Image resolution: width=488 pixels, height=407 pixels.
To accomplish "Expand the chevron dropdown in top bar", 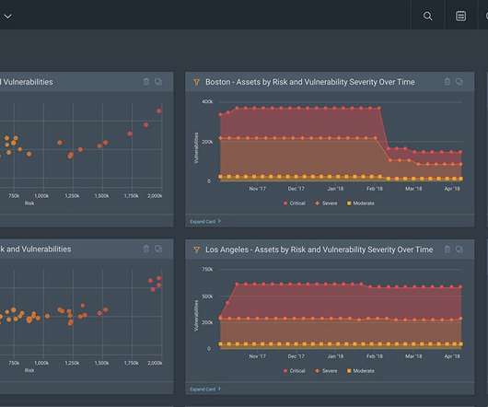I will click(x=8, y=17).
